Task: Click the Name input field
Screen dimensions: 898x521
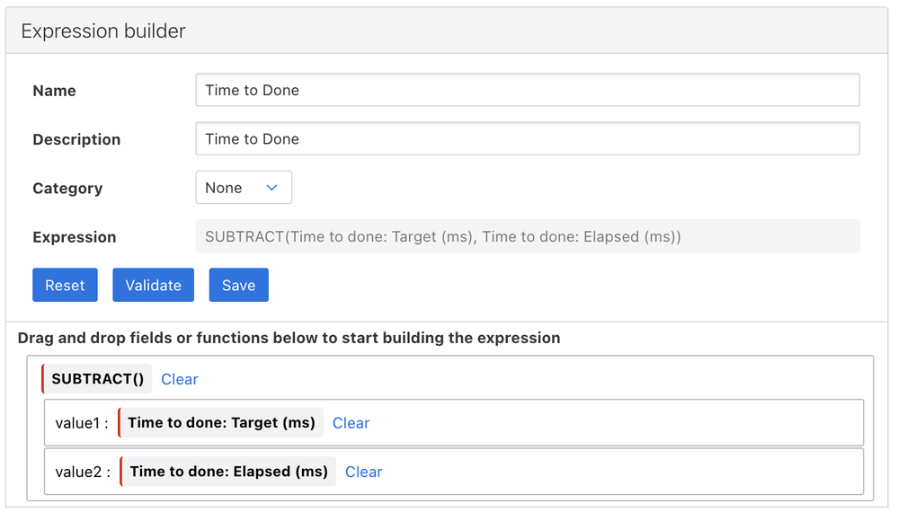Action: (527, 90)
